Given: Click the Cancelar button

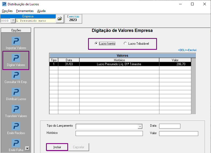Looking at the screenshot, I should pos(78,147).
